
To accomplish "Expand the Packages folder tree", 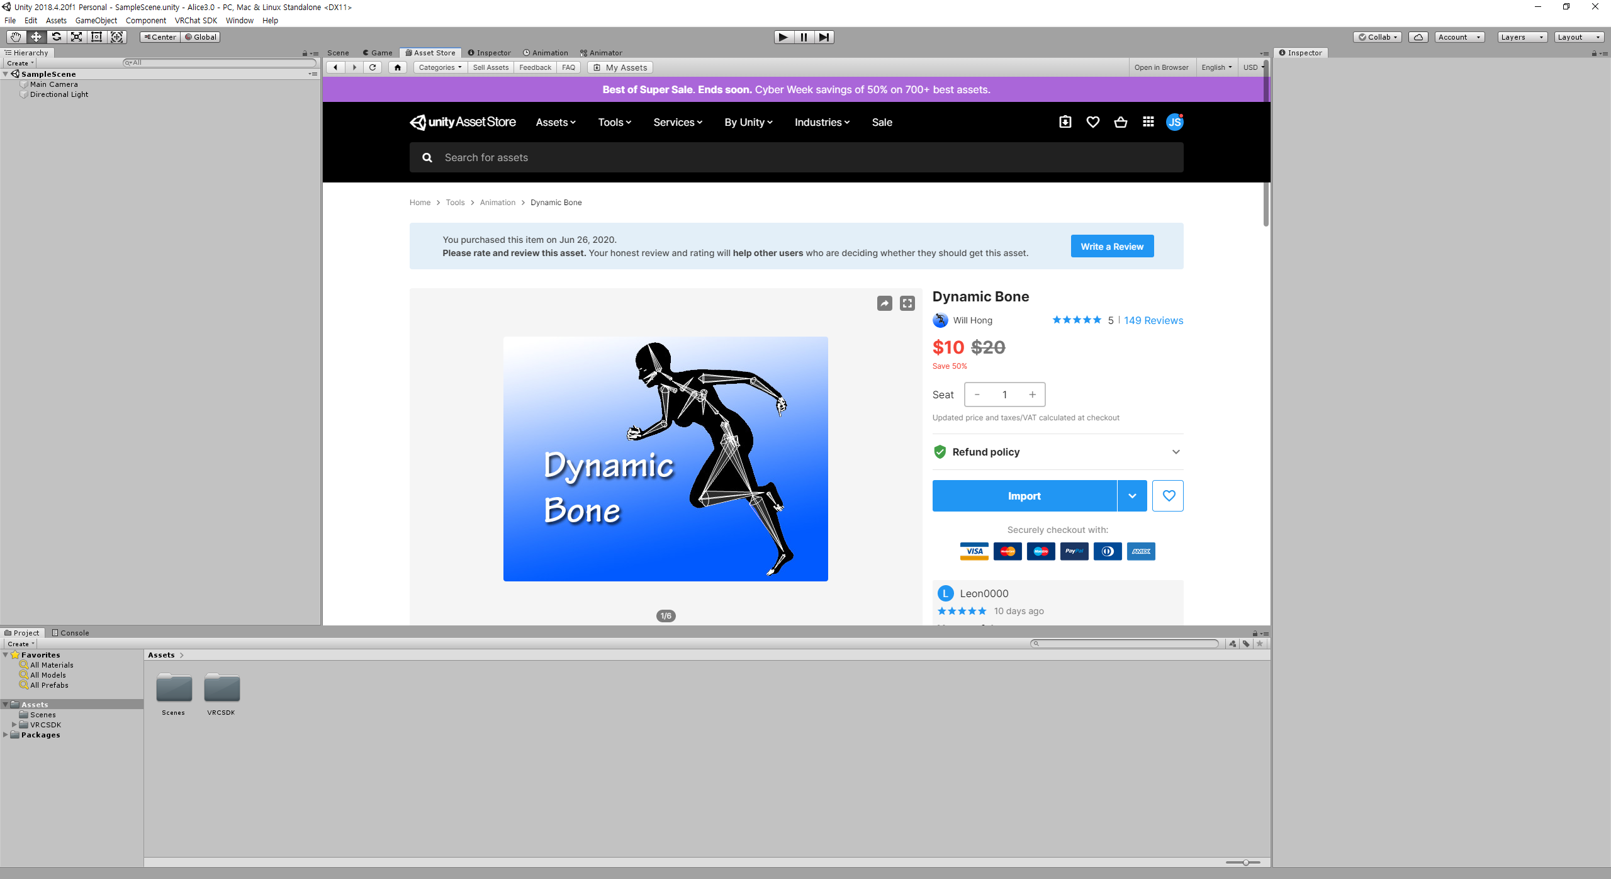I will [x=6, y=735].
